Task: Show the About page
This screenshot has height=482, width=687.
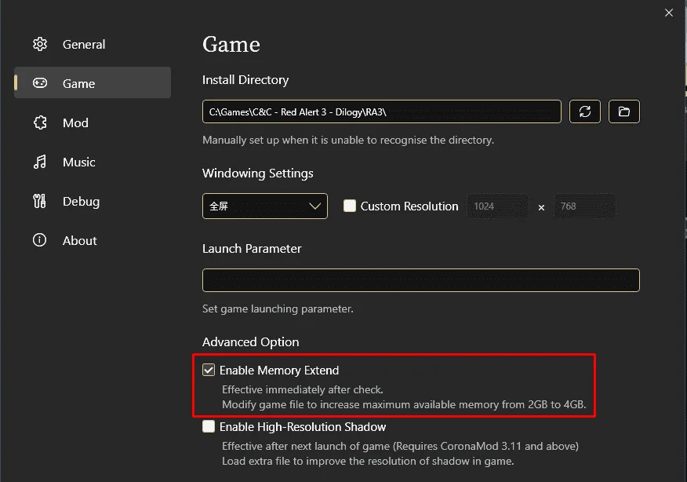Action: (93, 240)
